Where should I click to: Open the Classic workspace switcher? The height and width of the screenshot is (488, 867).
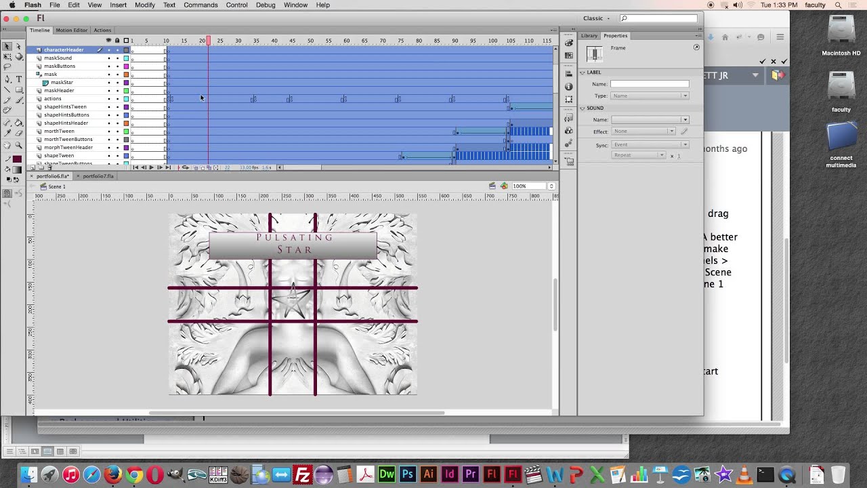[x=597, y=18]
